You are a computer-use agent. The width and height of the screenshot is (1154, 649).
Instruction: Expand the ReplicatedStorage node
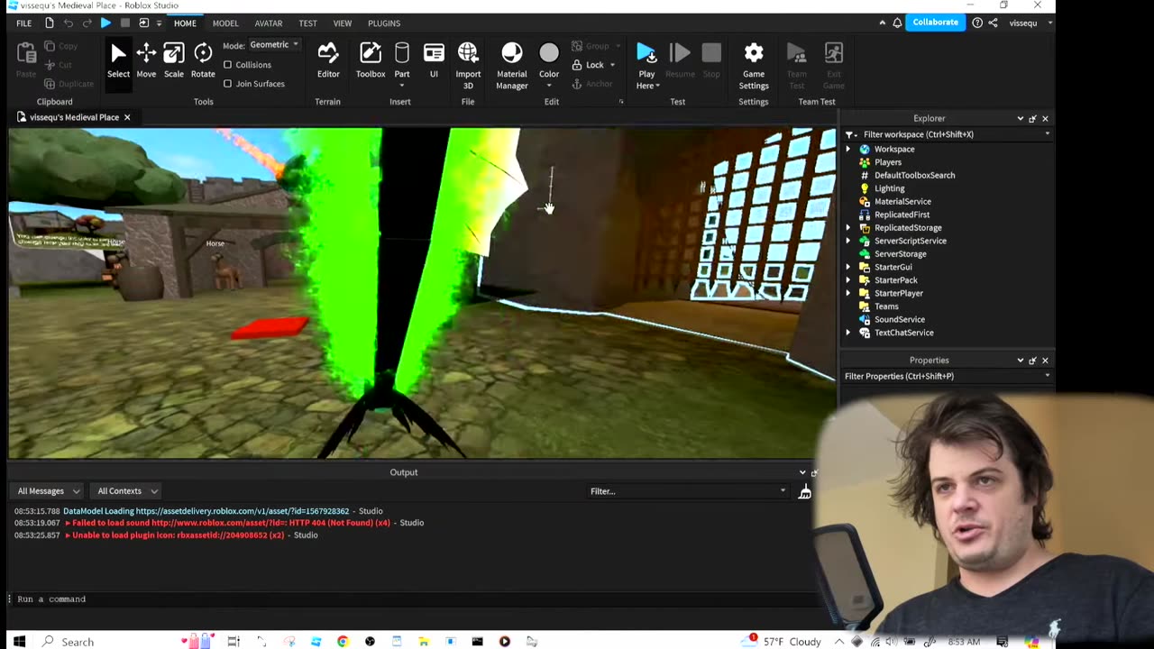click(x=848, y=228)
